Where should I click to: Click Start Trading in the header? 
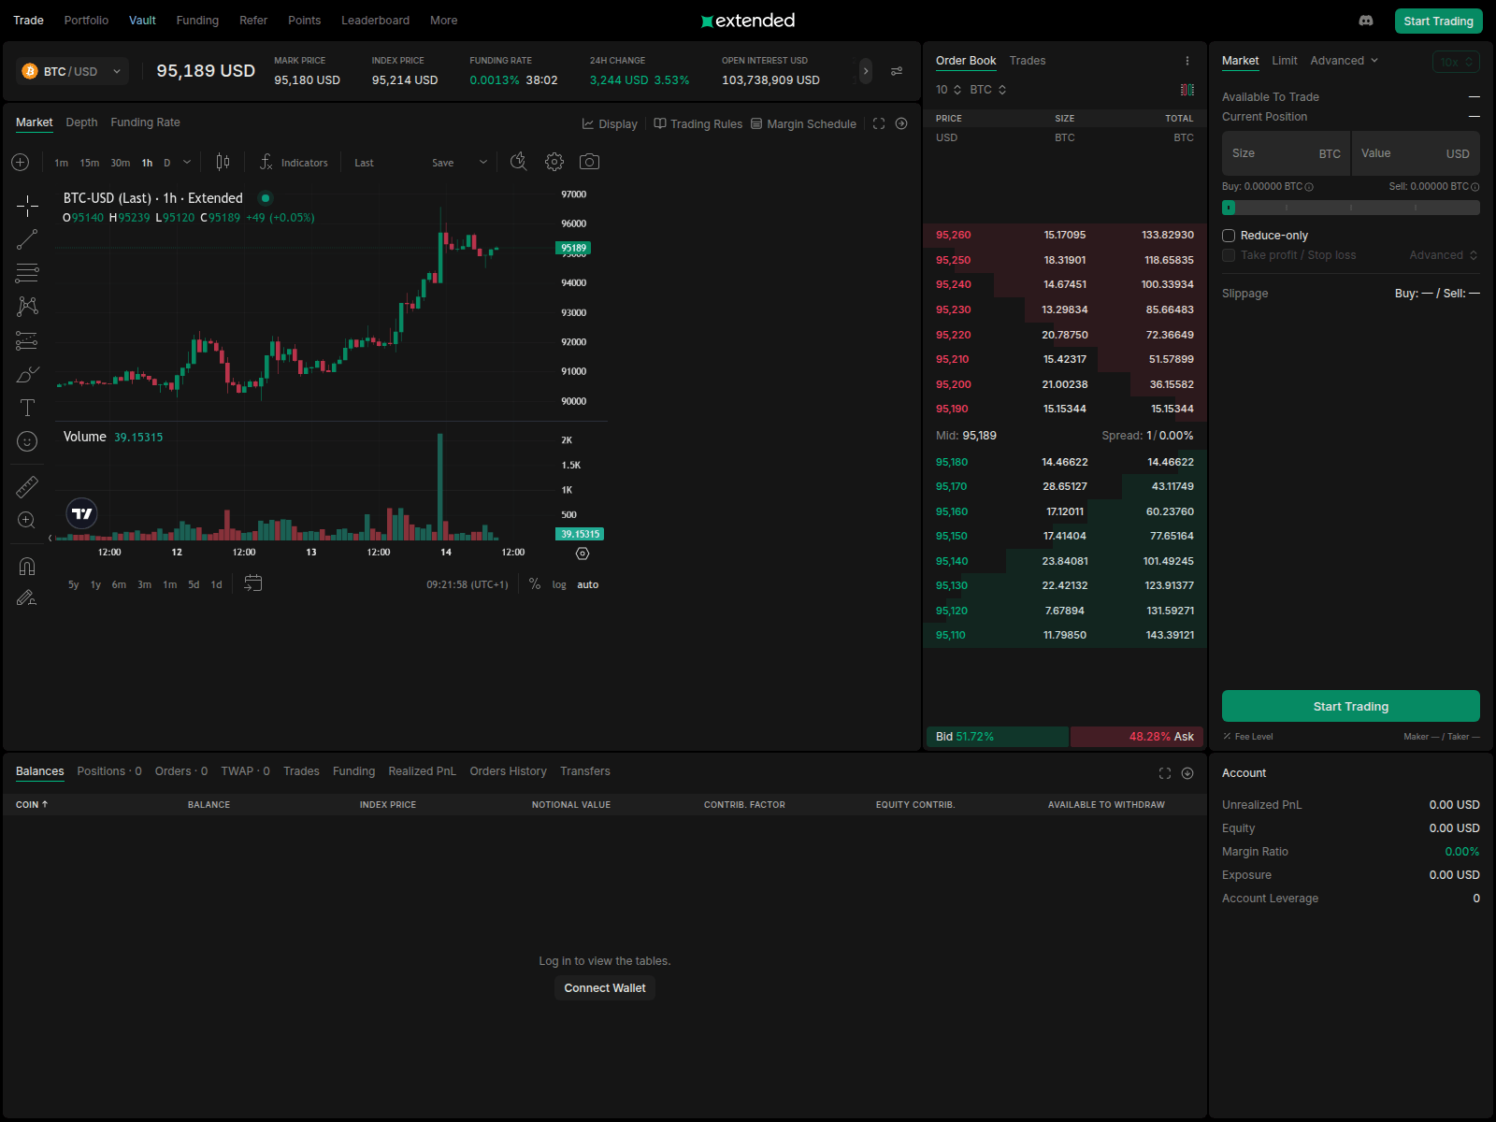pos(1438,21)
